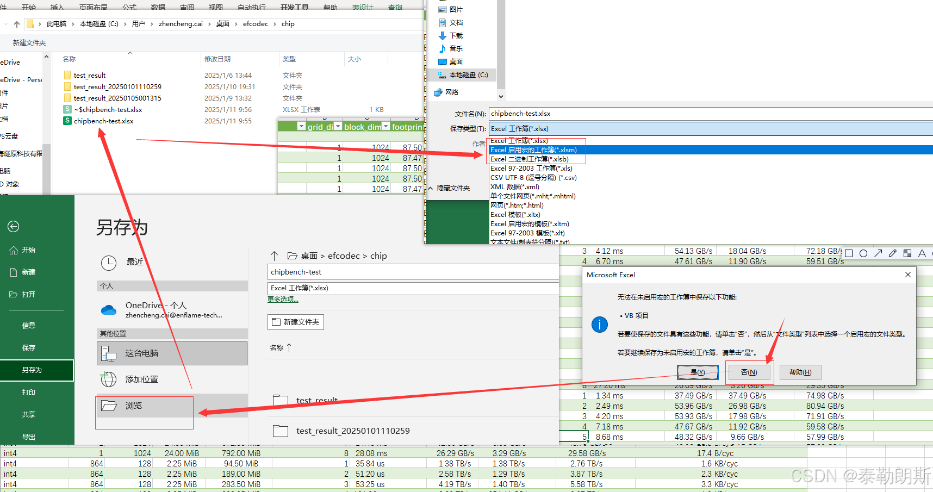Click the 文件名(N) input field

[x=711, y=114]
